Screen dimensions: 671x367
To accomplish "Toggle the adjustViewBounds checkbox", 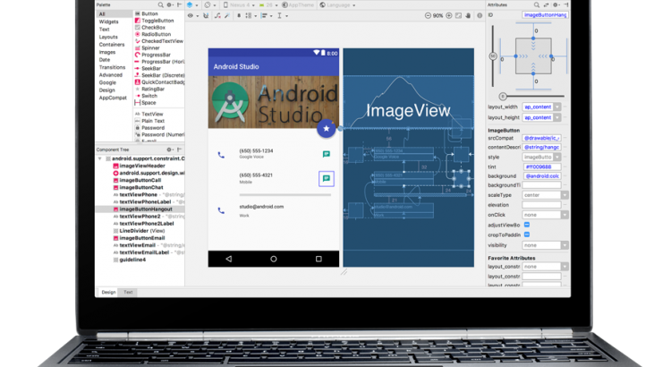I will point(527,224).
